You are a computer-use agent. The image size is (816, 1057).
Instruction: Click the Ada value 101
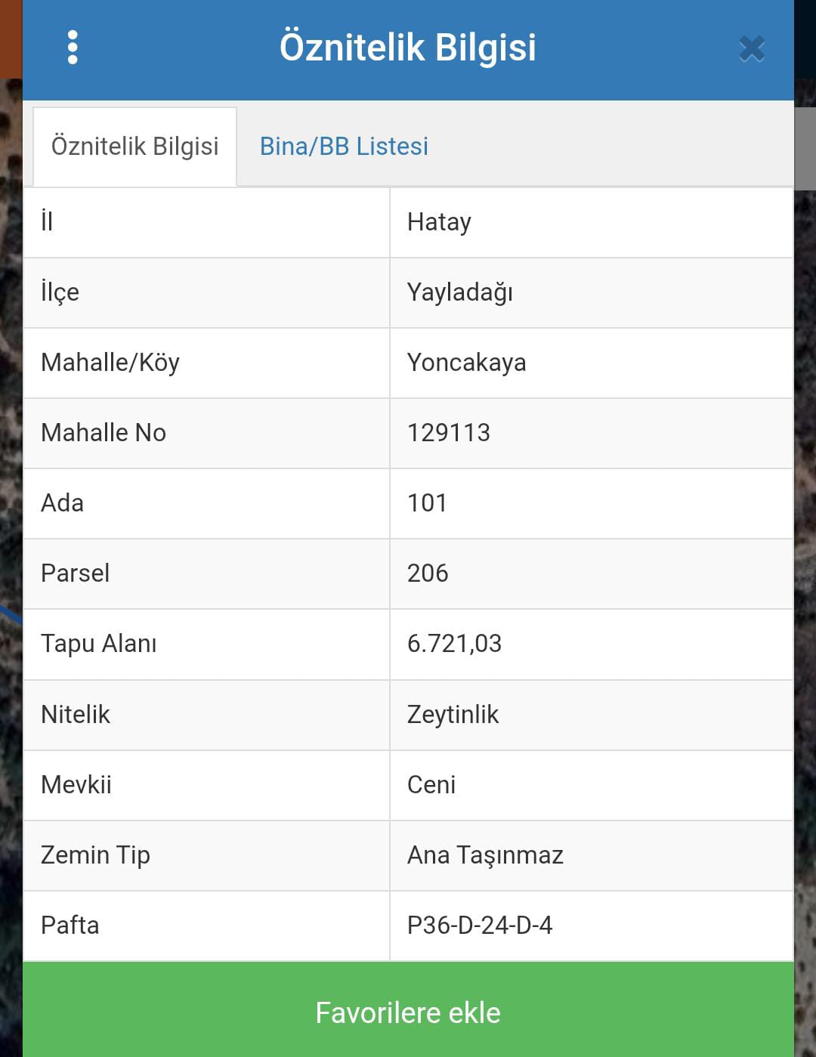click(x=427, y=503)
